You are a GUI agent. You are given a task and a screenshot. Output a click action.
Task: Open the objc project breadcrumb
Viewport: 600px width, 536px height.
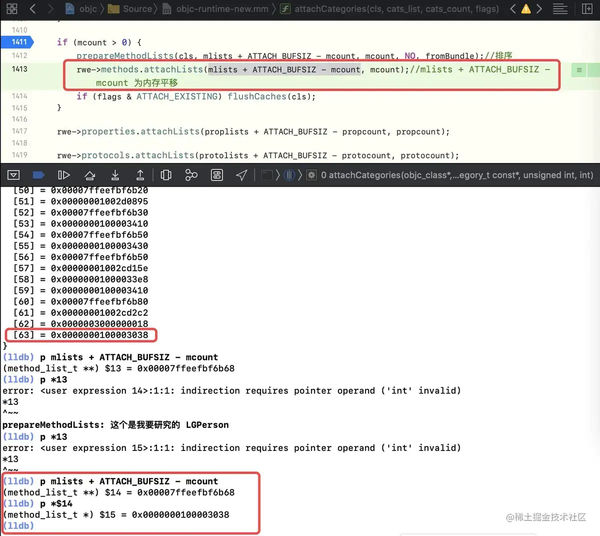point(81,9)
